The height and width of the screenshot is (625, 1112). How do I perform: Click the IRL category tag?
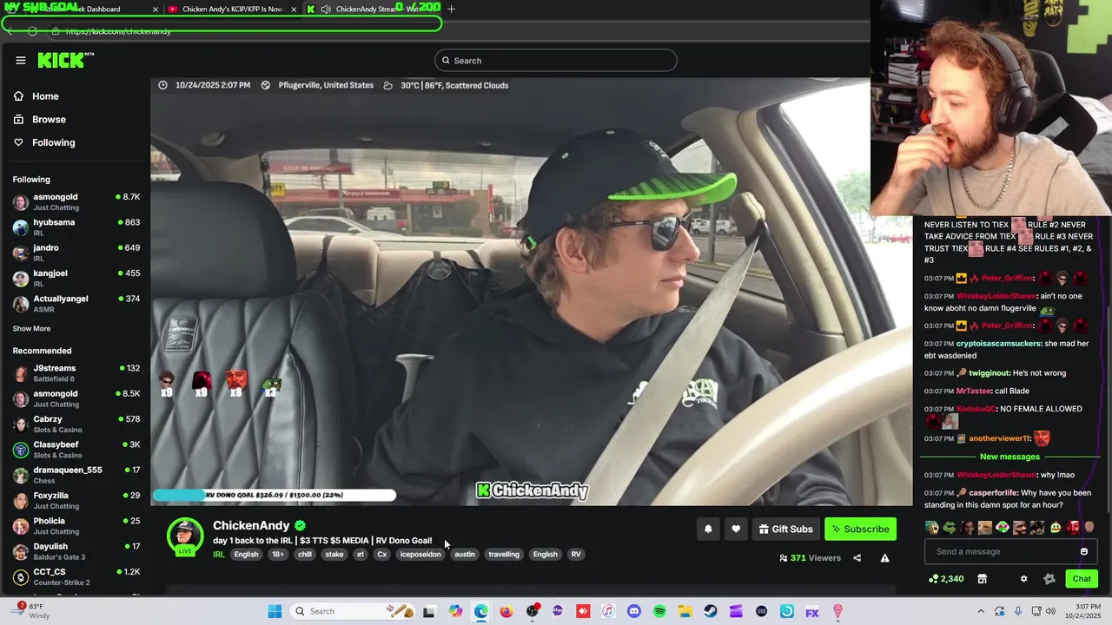(x=219, y=555)
